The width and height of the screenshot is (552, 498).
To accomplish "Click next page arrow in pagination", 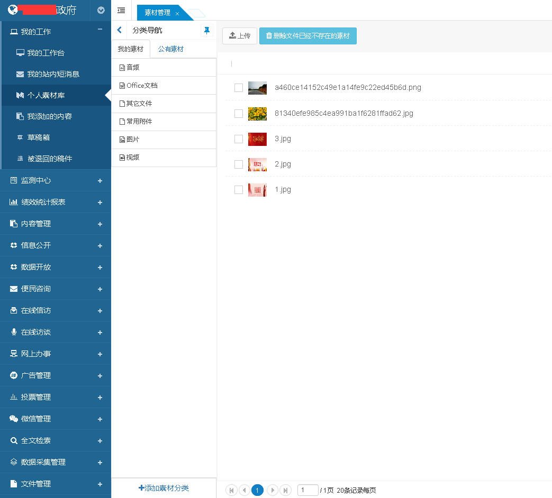I will click(272, 490).
